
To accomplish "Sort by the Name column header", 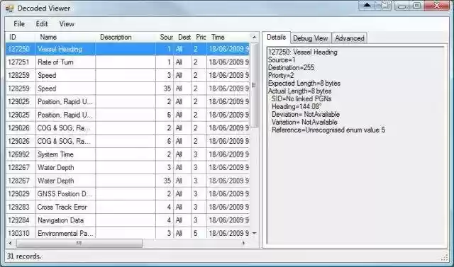I will (x=66, y=37).
